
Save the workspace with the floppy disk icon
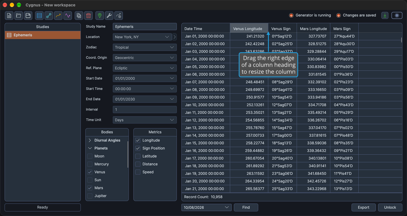(x=28, y=16)
